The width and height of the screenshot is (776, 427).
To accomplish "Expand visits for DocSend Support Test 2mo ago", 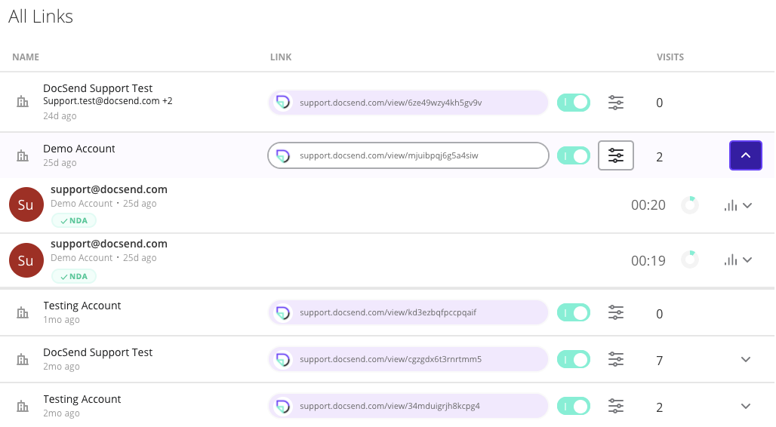I will 745,359.
